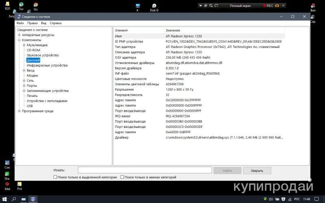The image size is (325, 203).
Task: Click the camera screenshot icon in recorder bar
Action: [x=277, y=6]
